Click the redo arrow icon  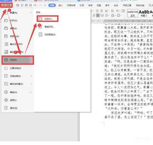41,5
